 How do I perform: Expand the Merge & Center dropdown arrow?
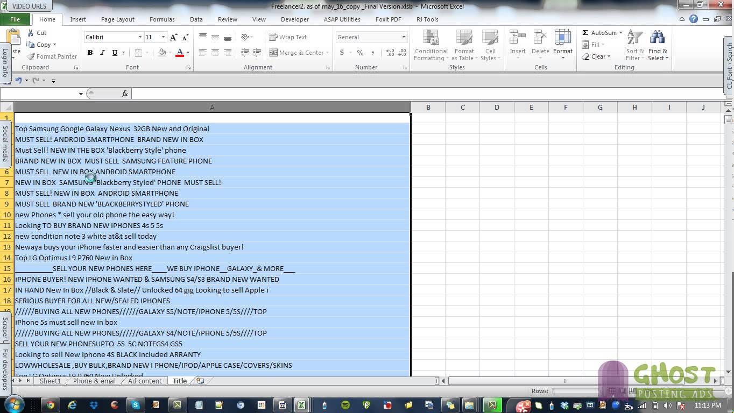[329, 53]
